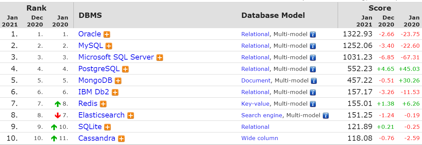This screenshot has width=422, height=145.
Task: Click the info icon in the IBM Db2 row
Action: (x=313, y=92)
